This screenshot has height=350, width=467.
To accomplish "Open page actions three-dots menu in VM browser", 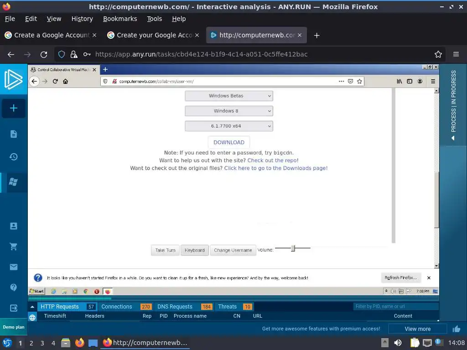I will pos(341,81).
